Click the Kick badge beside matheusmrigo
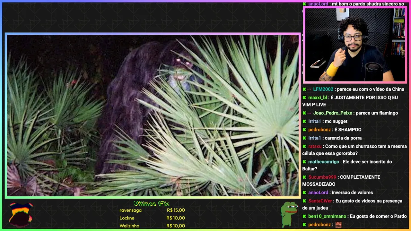The height and width of the screenshot is (231, 411). 304,162
